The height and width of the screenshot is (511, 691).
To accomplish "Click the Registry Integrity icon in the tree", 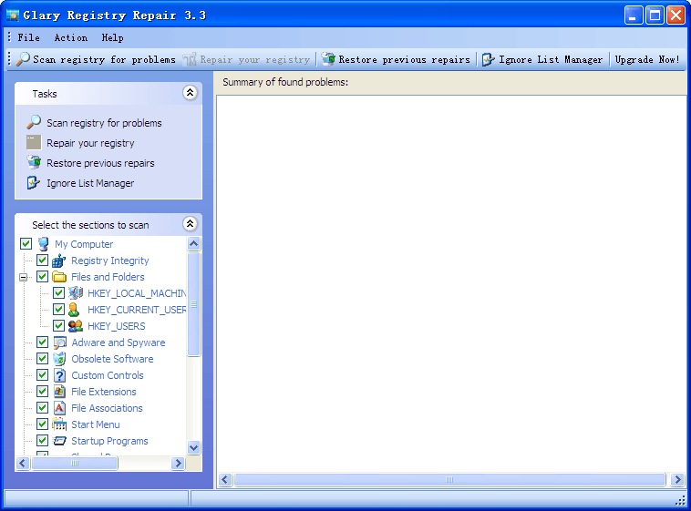I will click(59, 261).
